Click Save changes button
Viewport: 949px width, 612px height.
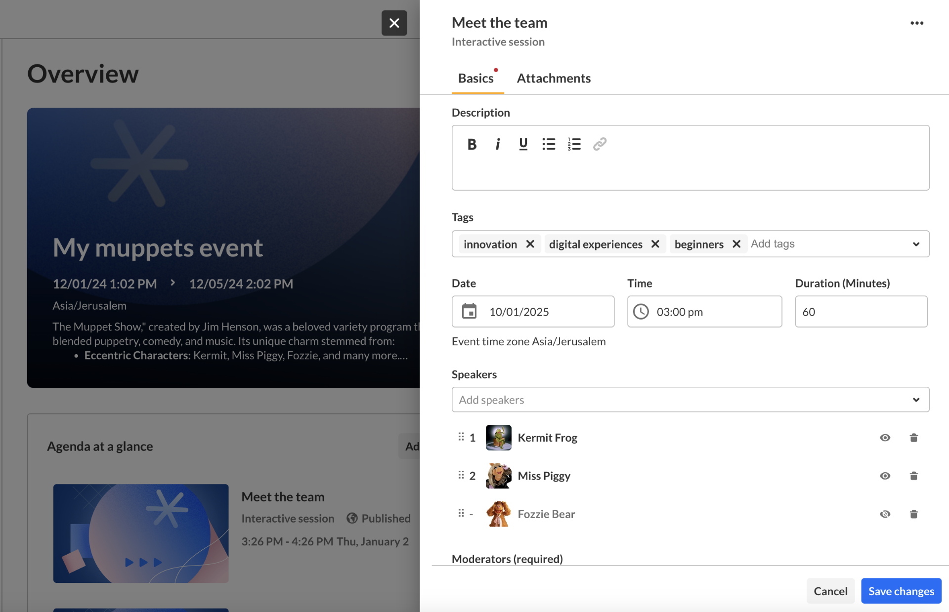(901, 591)
